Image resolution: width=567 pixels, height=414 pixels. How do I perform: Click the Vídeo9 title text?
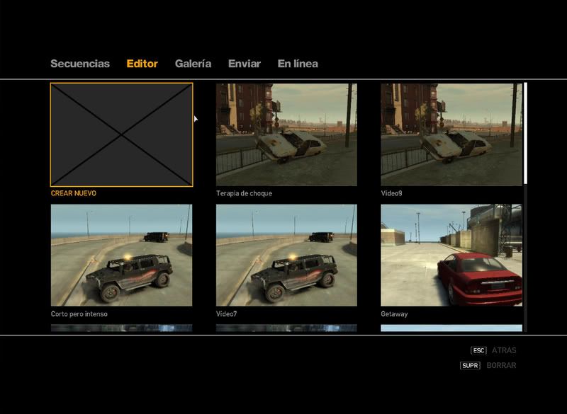point(391,193)
